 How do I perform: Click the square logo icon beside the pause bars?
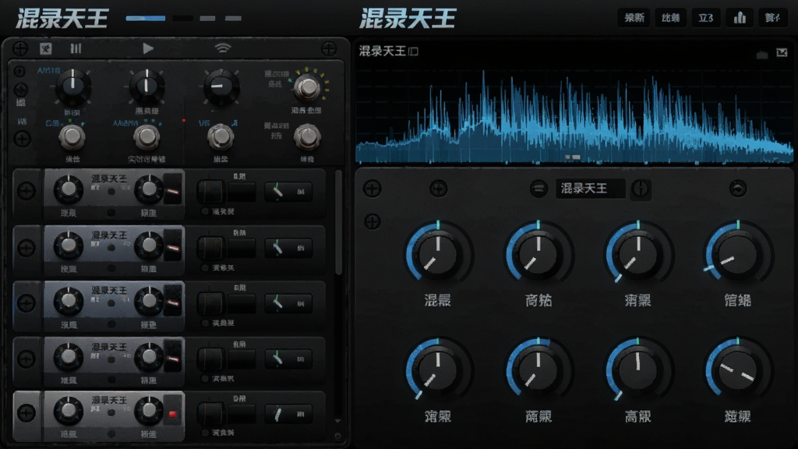point(46,49)
